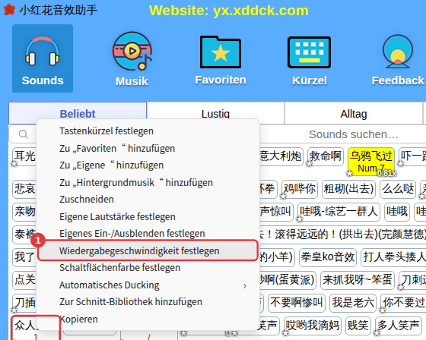Play the 哇哦 sound button
The height and width of the screenshot is (340, 426).
tap(397, 212)
